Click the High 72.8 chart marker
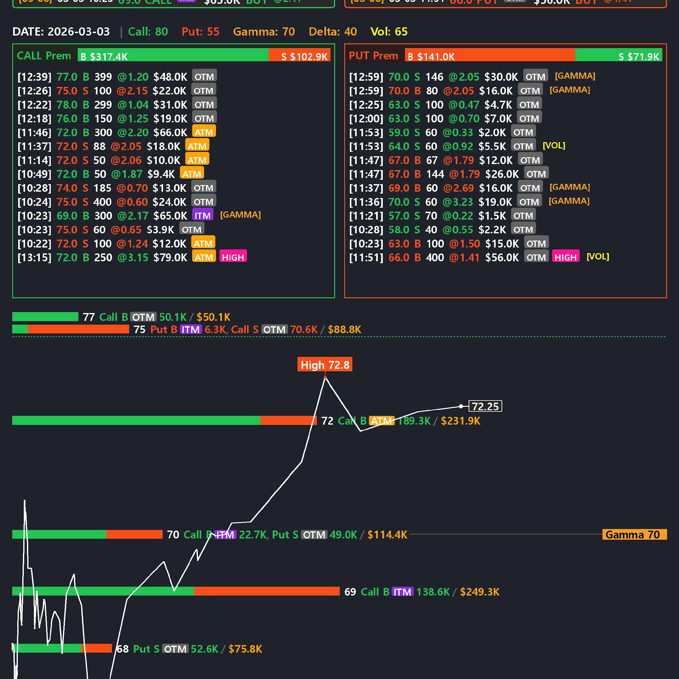Viewport: 679px width, 679px height. pyautogui.click(x=325, y=364)
